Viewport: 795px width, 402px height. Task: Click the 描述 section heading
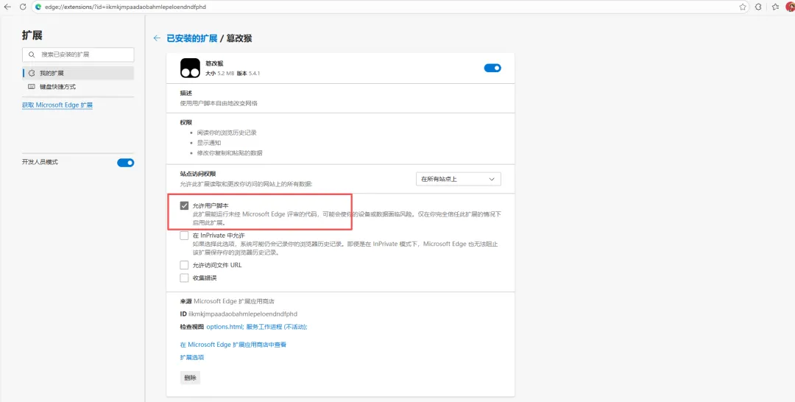[x=186, y=94]
